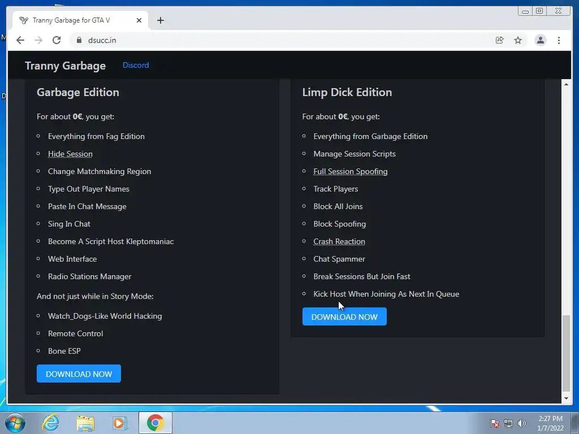Click 'Manage Session Scripts' list item
The image size is (579, 434).
click(355, 154)
